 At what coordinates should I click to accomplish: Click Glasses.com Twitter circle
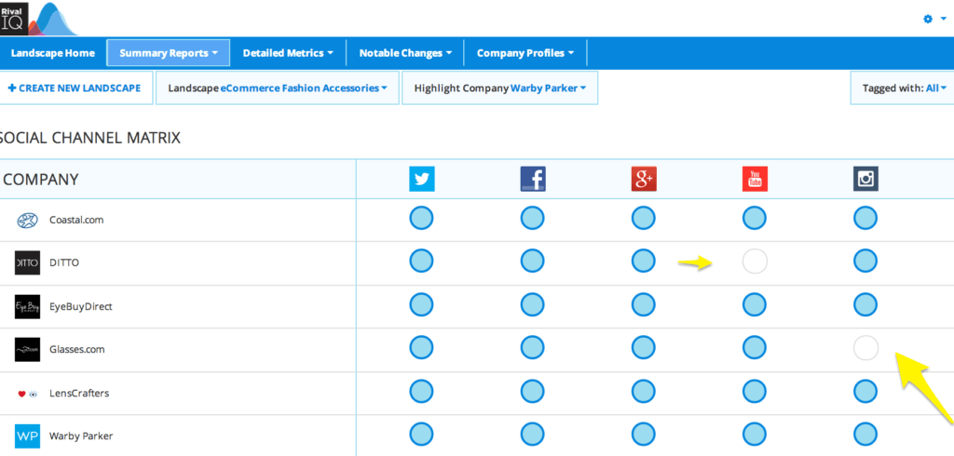422,348
